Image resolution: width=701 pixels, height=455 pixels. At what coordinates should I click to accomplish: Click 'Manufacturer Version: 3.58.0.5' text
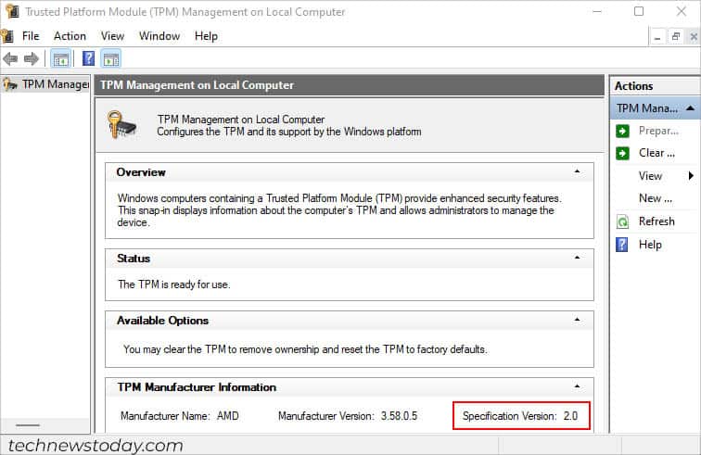pyautogui.click(x=348, y=416)
